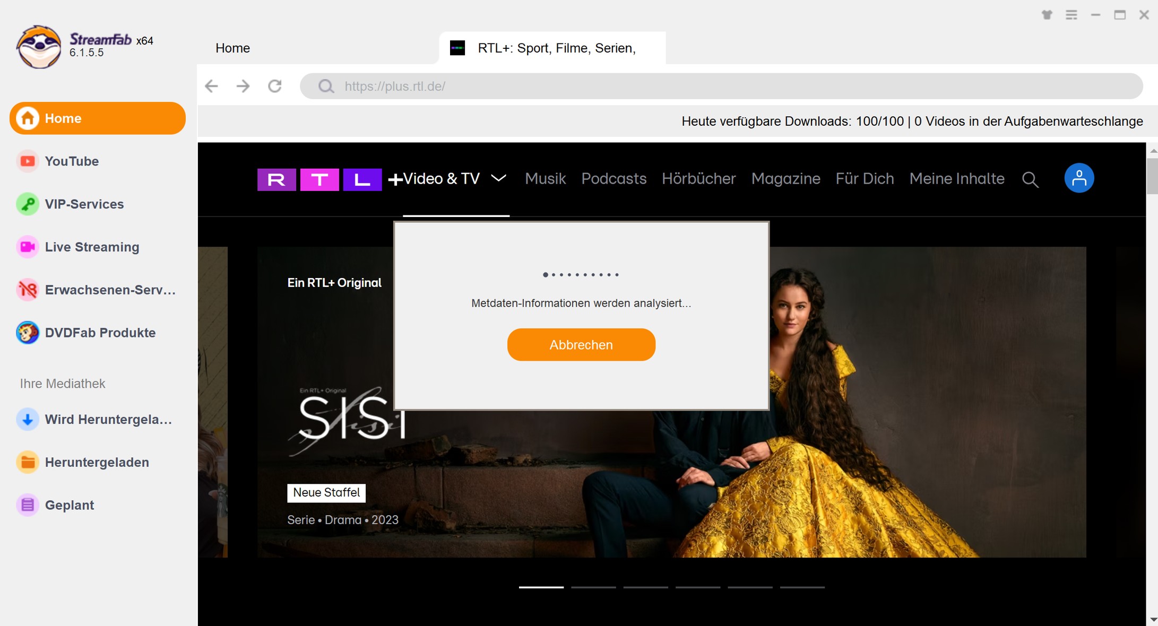The width and height of the screenshot is (1158, 626).
Task: Select the second carousel slide indicator
Action: click(593, 587)
